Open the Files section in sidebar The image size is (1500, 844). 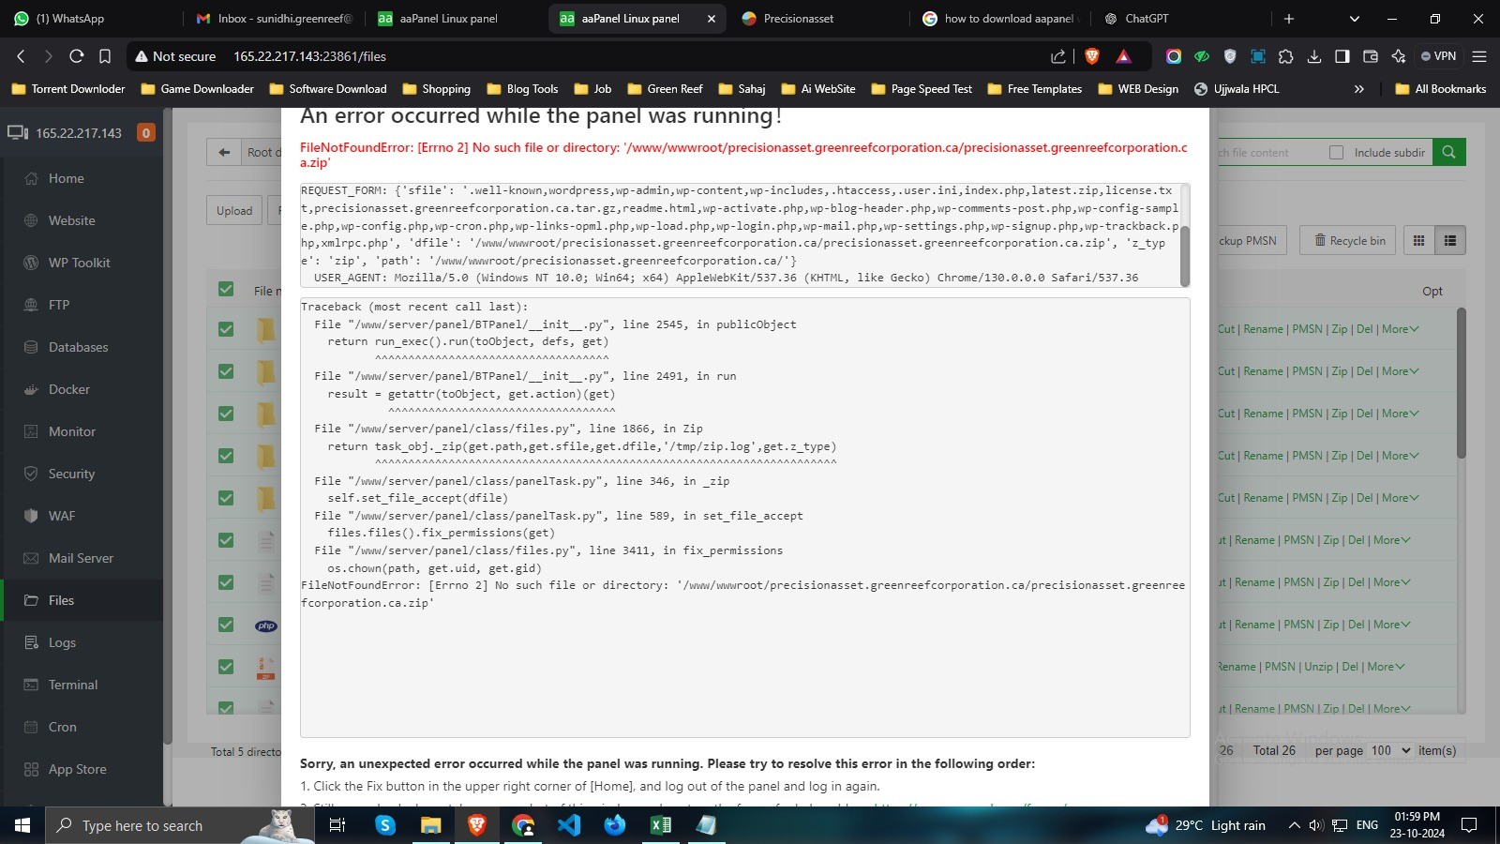[82, 600]
